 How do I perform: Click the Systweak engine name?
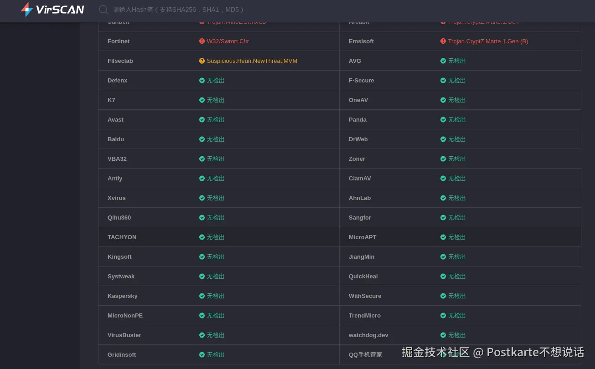coord(121,276)
